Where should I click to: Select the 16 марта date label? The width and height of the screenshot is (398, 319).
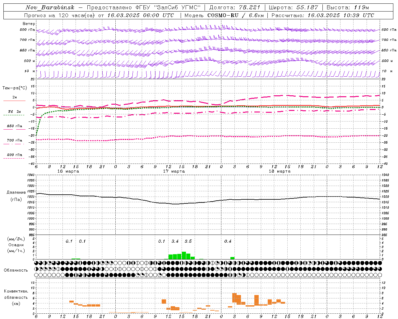coord(68,171)
